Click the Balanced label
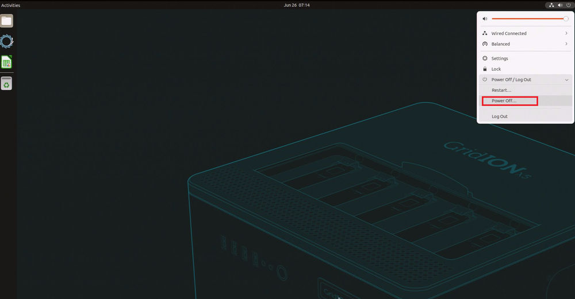 501,44
